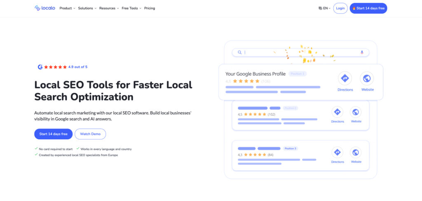Click Directions icon on Your Google Business Profile
422x201 pixels.
coord(345,78)
